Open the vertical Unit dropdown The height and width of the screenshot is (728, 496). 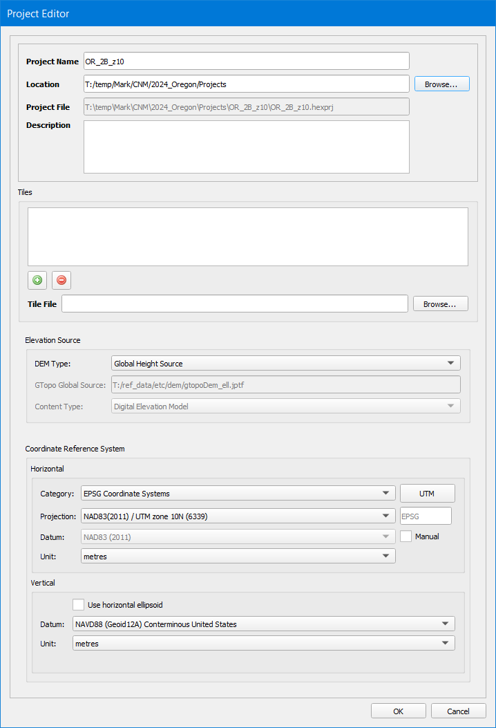(263, 644)
